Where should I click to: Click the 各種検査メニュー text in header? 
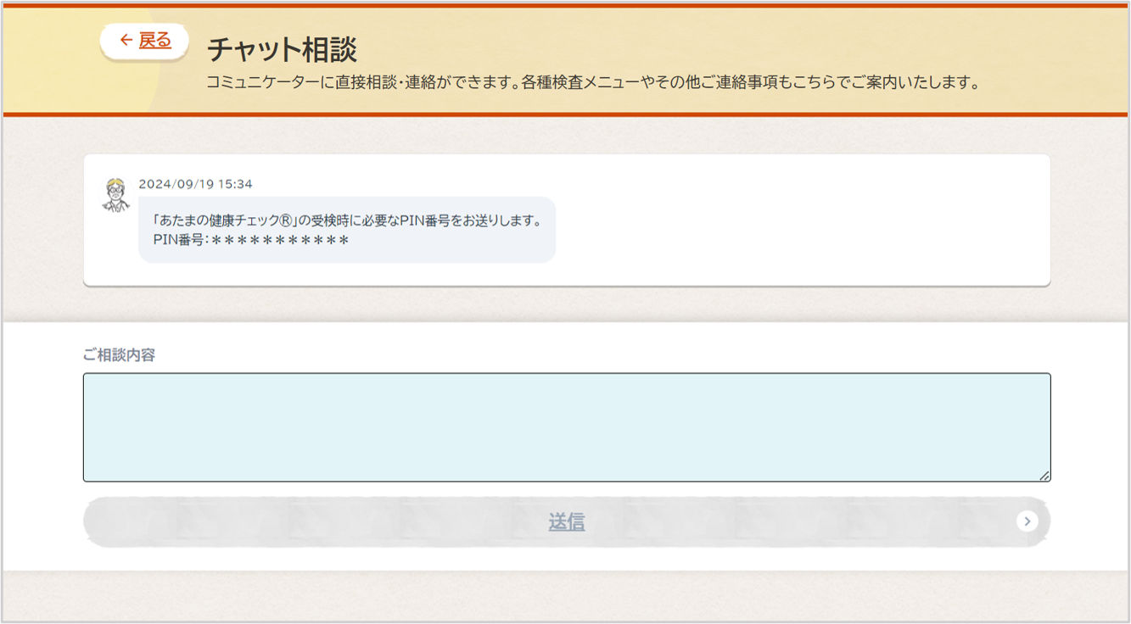point(578,83)
